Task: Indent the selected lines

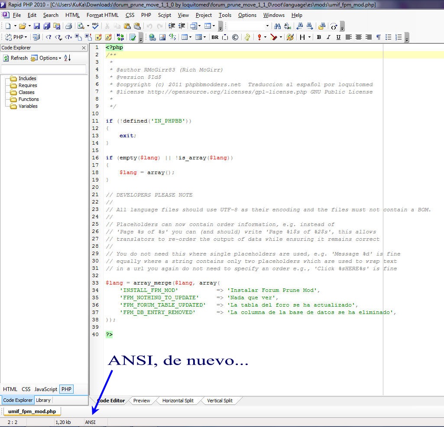Action: [172, 26]
